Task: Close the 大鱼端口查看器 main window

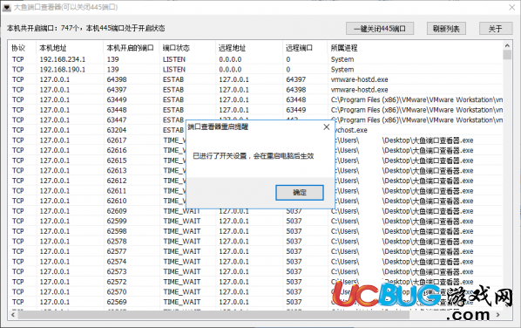Action: [x=512, y=7]
